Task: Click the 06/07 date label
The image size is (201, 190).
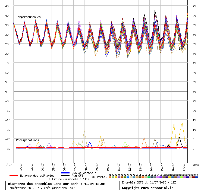Action: click(x=64, y=167)
